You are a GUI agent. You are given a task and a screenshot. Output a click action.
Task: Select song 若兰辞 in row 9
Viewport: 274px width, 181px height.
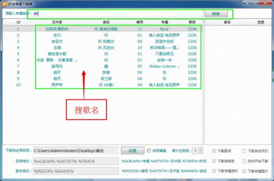106,79
